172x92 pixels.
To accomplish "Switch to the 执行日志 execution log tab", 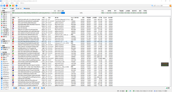I will pyautogui.click(x=27, y=8).
